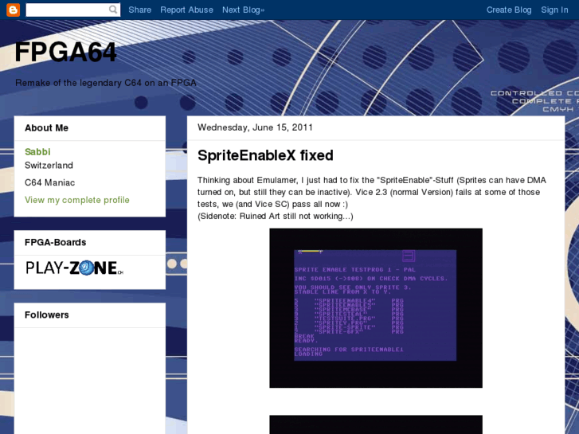
Task: Click Report Abuse in the navbar
Action: point(186,10)
